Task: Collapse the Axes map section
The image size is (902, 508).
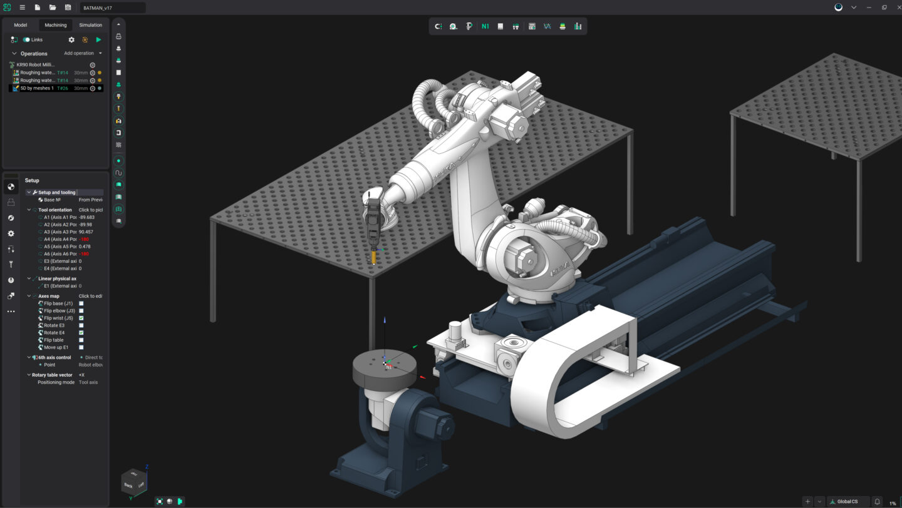Action: (x=29, y=295)
